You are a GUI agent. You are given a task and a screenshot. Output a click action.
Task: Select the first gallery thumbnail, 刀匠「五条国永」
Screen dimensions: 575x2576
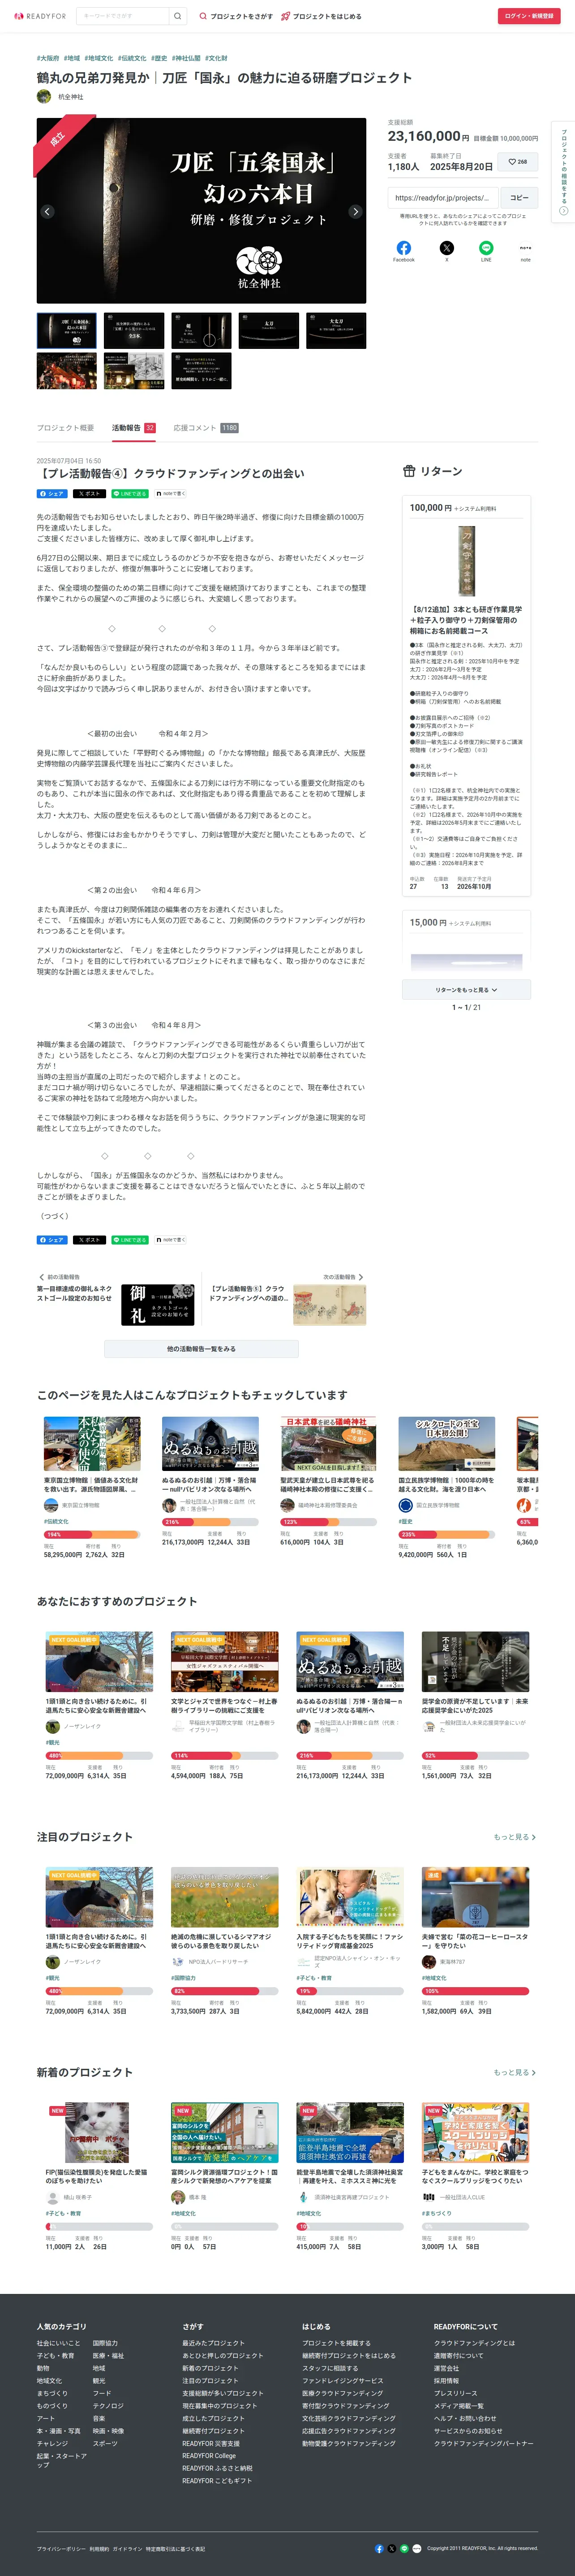tap(67, 330)
